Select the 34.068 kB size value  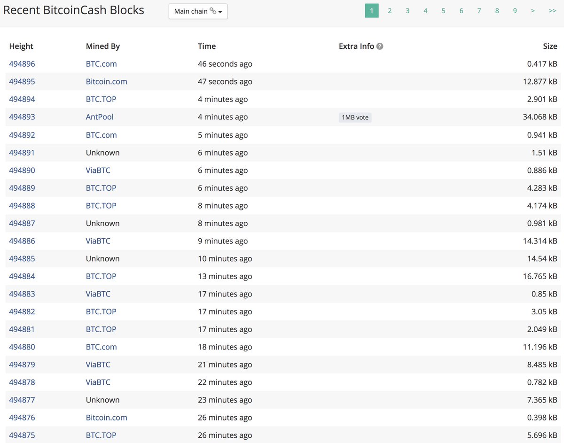click(x=540, y=117)
